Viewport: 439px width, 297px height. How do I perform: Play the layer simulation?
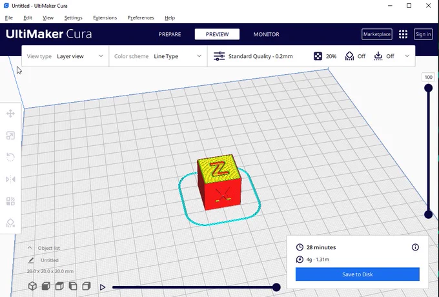click(x=103, y=287)
